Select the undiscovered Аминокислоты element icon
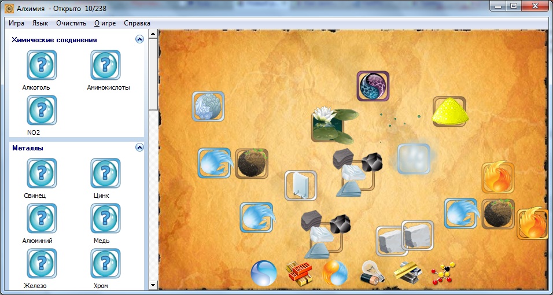 [105, 65]
